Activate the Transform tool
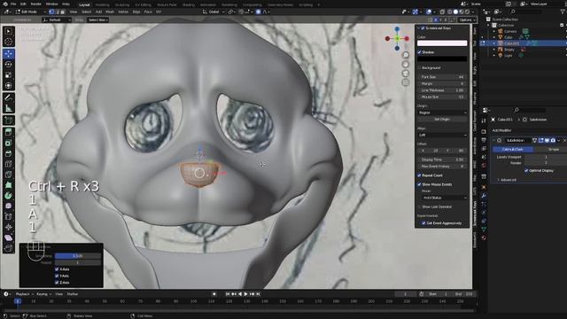567x319 pixels. pyautogui.click(x=8, y=85)
